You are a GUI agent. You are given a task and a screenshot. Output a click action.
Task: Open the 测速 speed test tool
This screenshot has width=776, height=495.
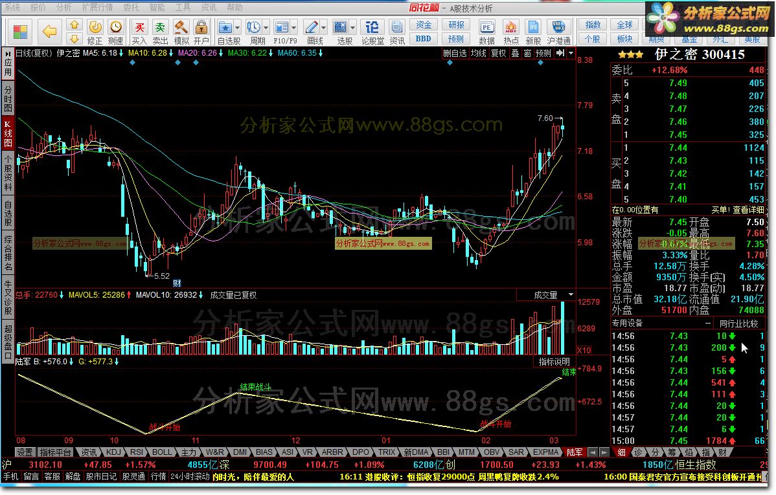click(x=115, y=32)
